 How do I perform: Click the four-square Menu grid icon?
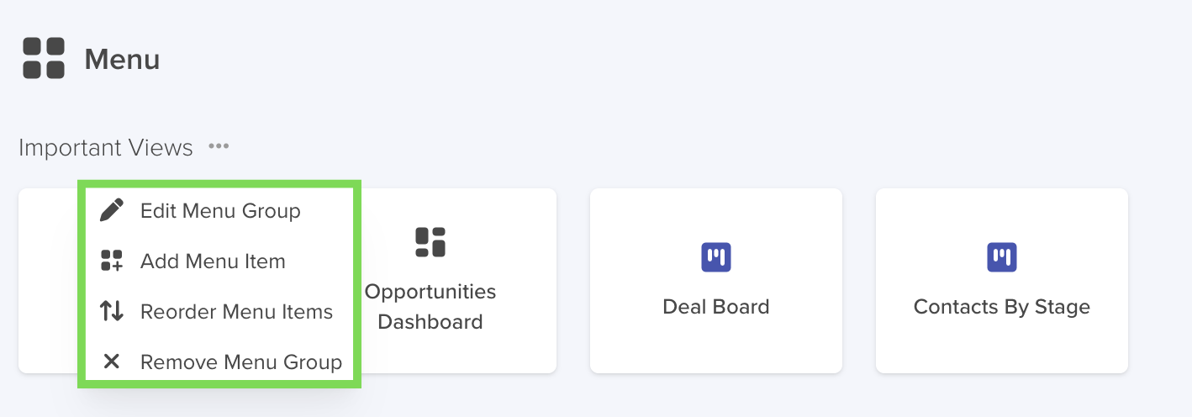click(44, 58)
